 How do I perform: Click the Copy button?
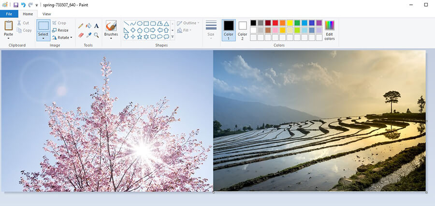[24, 30]
